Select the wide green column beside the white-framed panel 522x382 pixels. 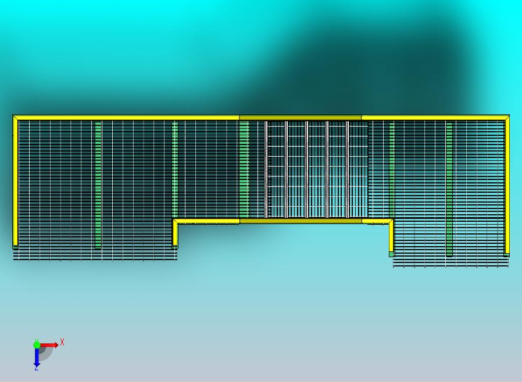point(244,169)
